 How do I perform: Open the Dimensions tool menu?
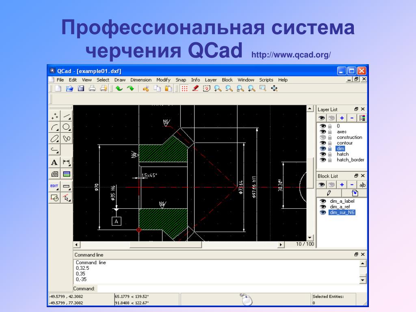[66, 162]
